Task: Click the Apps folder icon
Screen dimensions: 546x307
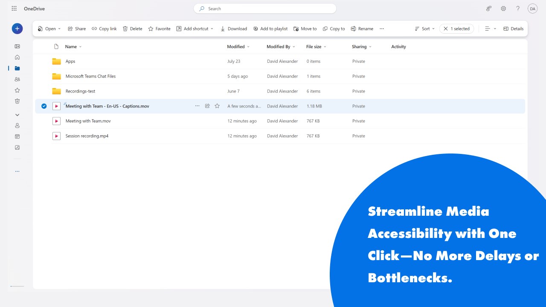Action: 56,61
